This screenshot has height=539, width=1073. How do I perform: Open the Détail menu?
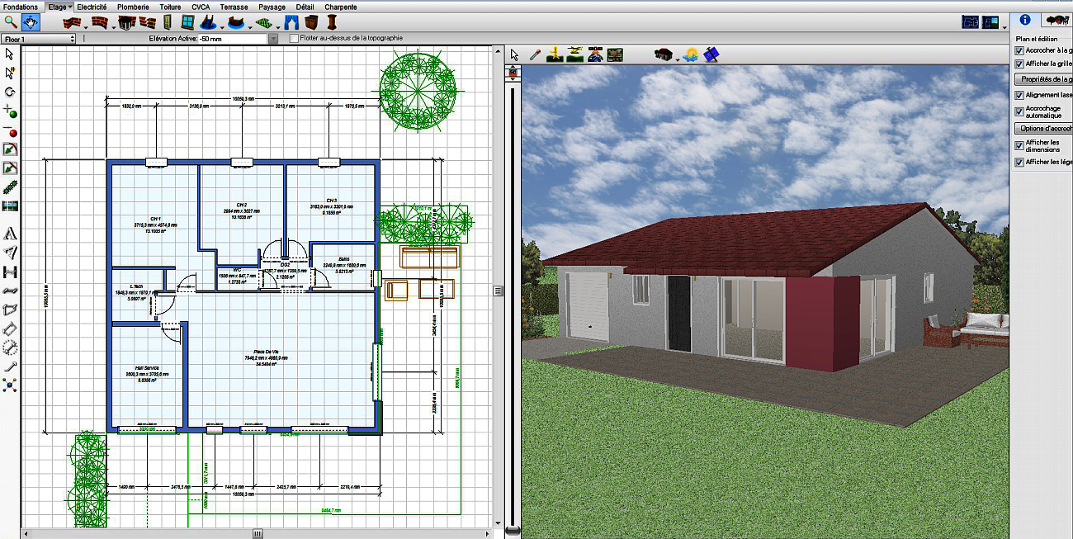pos(305,7)
